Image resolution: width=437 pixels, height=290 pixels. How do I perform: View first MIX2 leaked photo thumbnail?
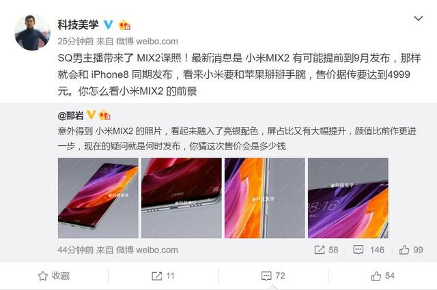tap(98, 198)
